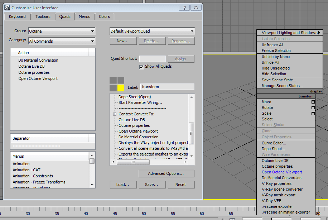Click the Load... button
Viewport: 328px width, 220px height.
tap(123, 185)
